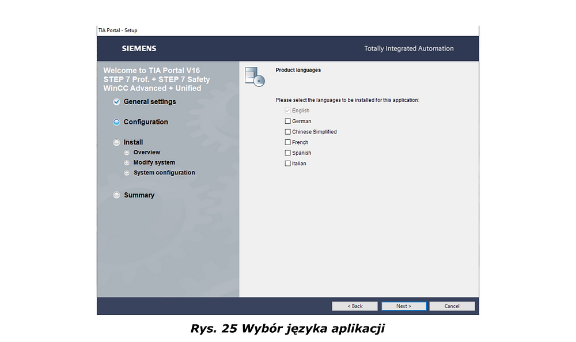
Task: Cancel the TIA Portal setup
Action: point(452,306)
